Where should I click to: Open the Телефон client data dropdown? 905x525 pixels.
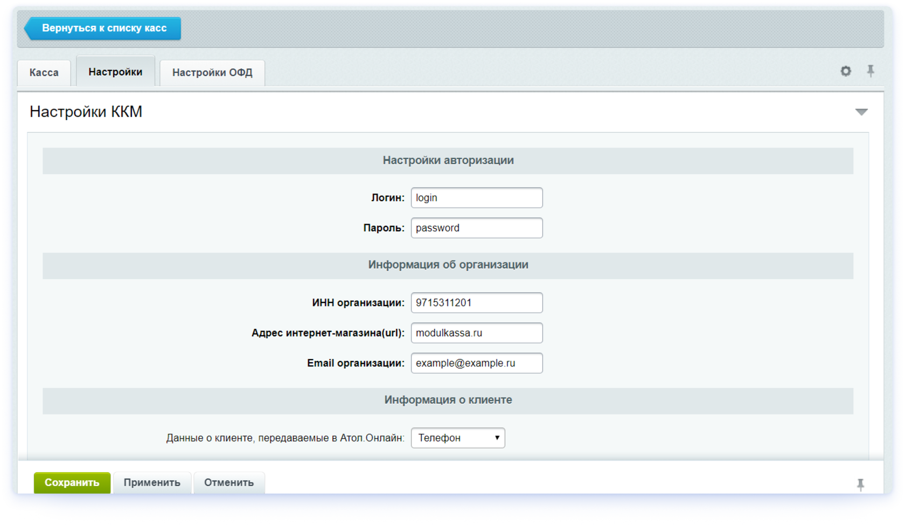[x=458, y=438]
